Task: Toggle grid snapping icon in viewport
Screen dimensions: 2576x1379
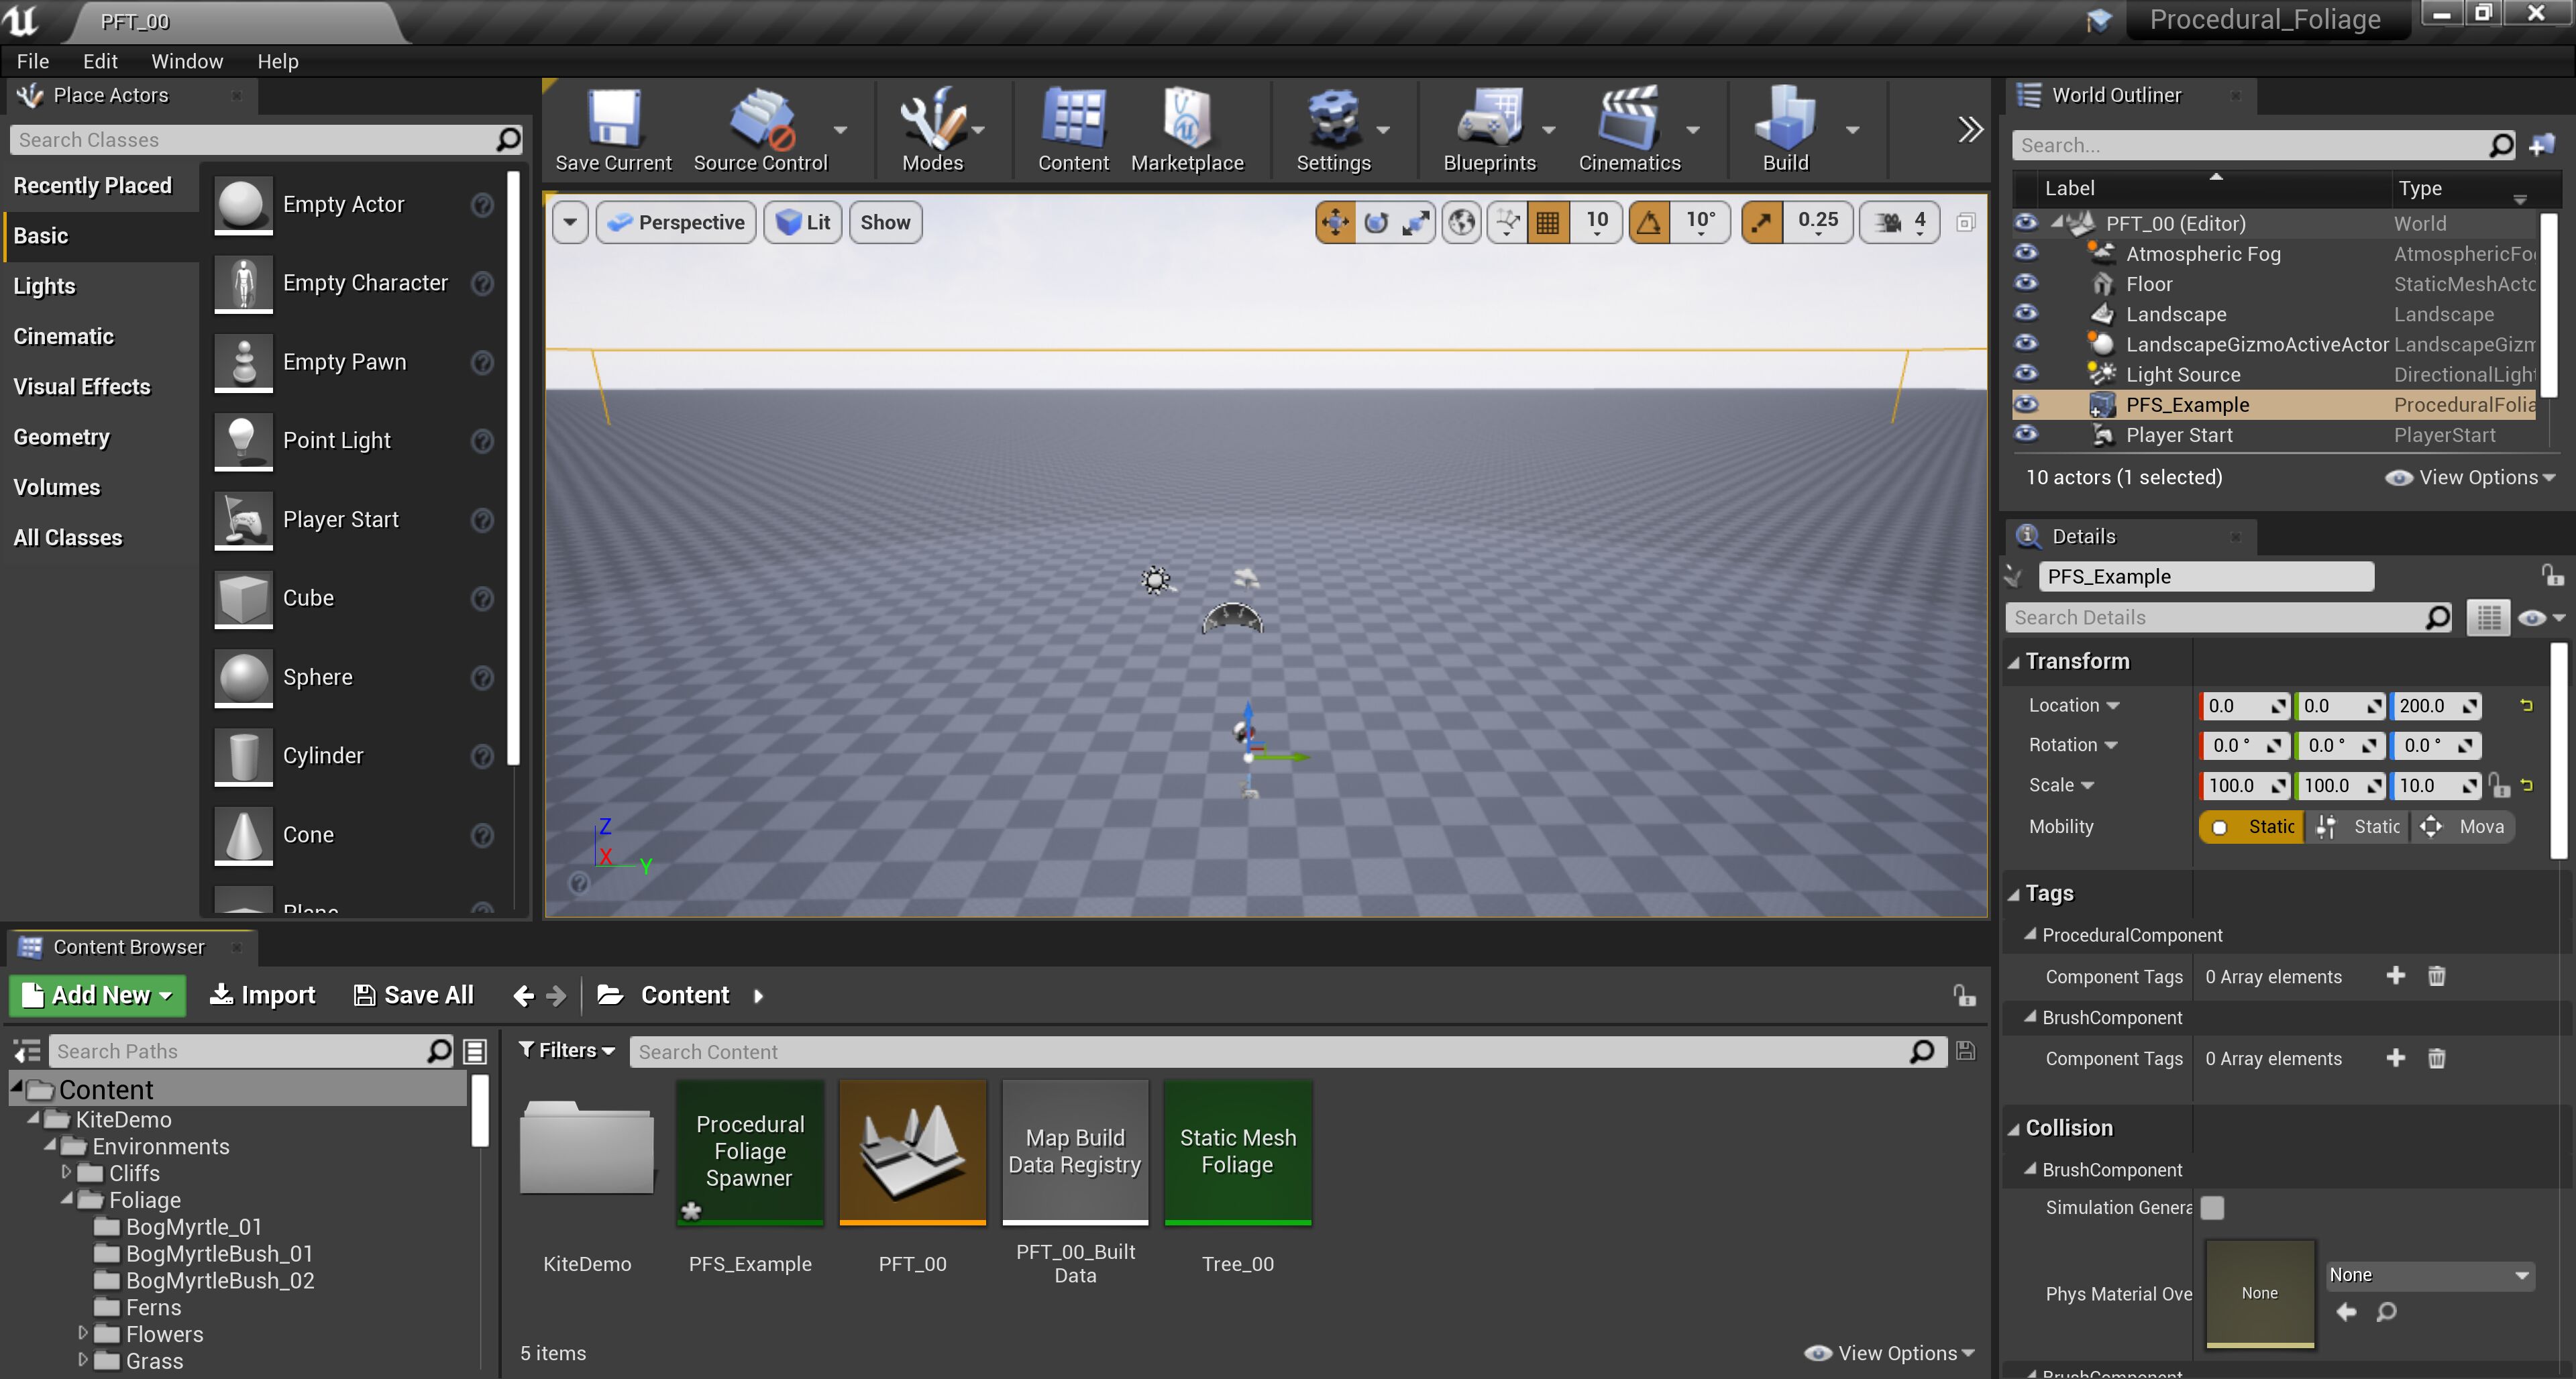Action: coord(1547,222)
